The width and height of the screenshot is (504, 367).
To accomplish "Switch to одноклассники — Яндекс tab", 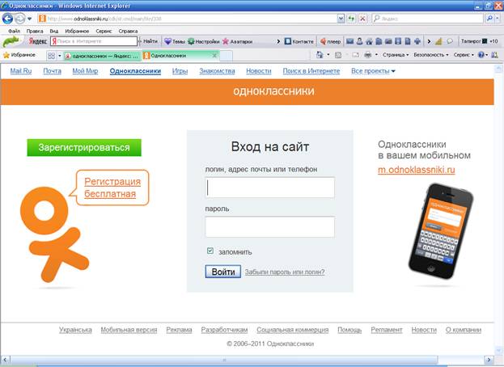I will coord(102,56).
